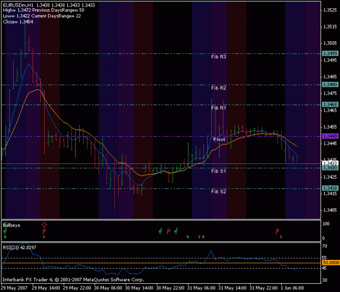Click the 1.3430 price tag on axis

point(330,168)
